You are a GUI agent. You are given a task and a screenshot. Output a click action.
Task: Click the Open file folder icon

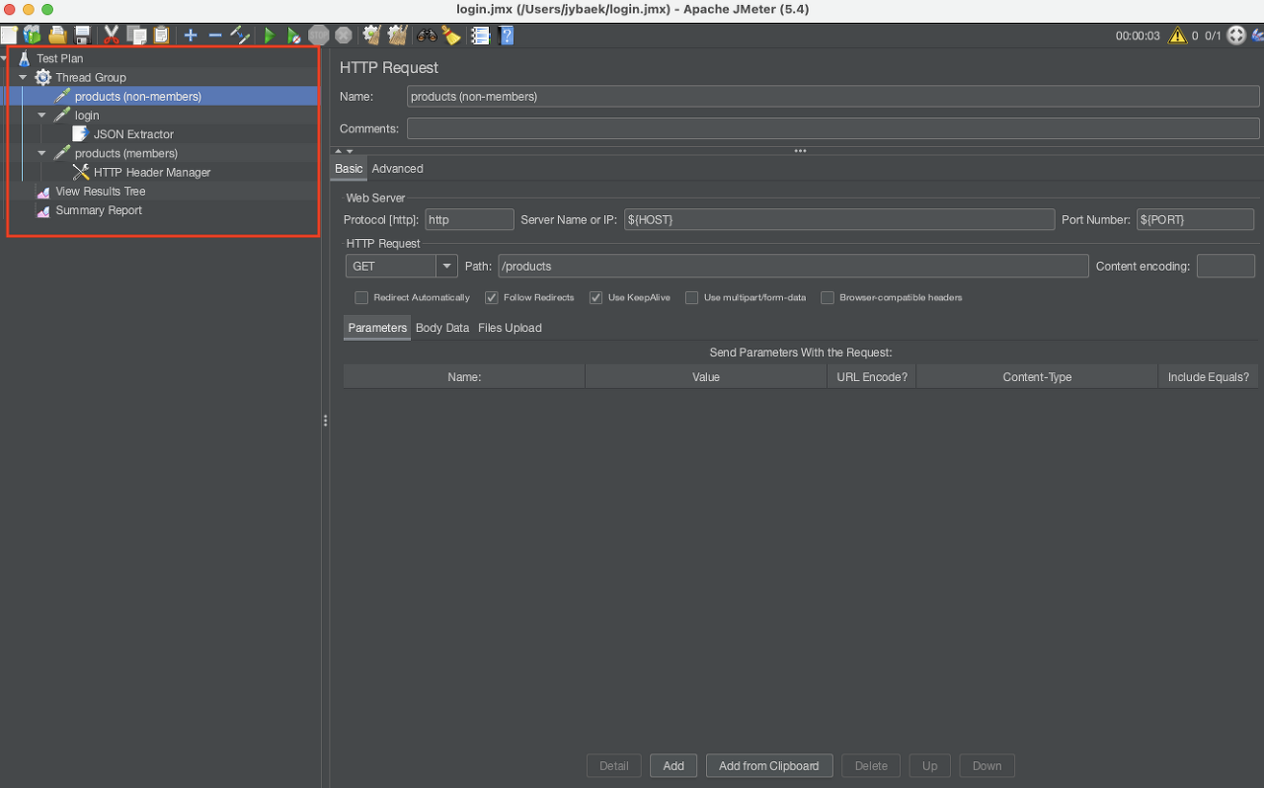click(57, 36)
